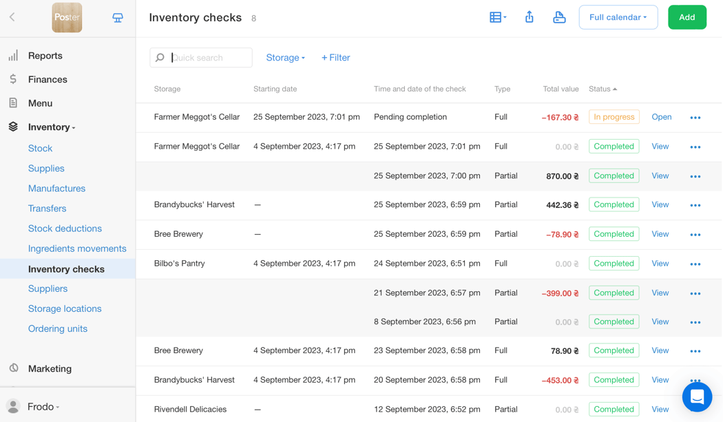The height and width of the screenshot is (422, 723).
Task: Print the inventory checks report
Action: coord(559,17)
